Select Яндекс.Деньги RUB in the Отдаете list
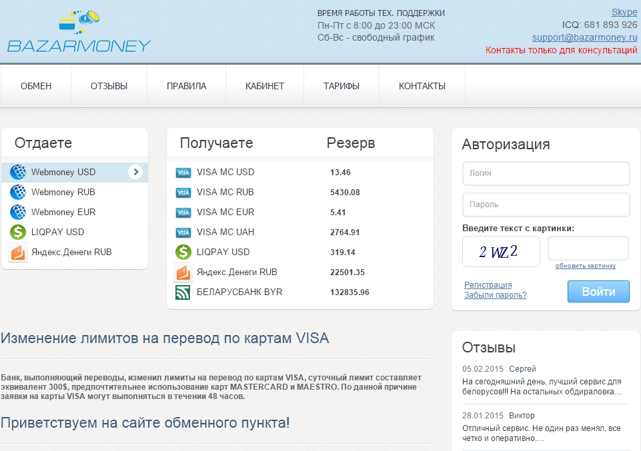 coord(75,252)
